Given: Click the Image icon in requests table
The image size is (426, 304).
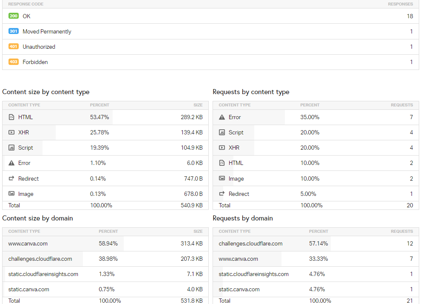Looking at the screenshot, I should coord(222,178).
